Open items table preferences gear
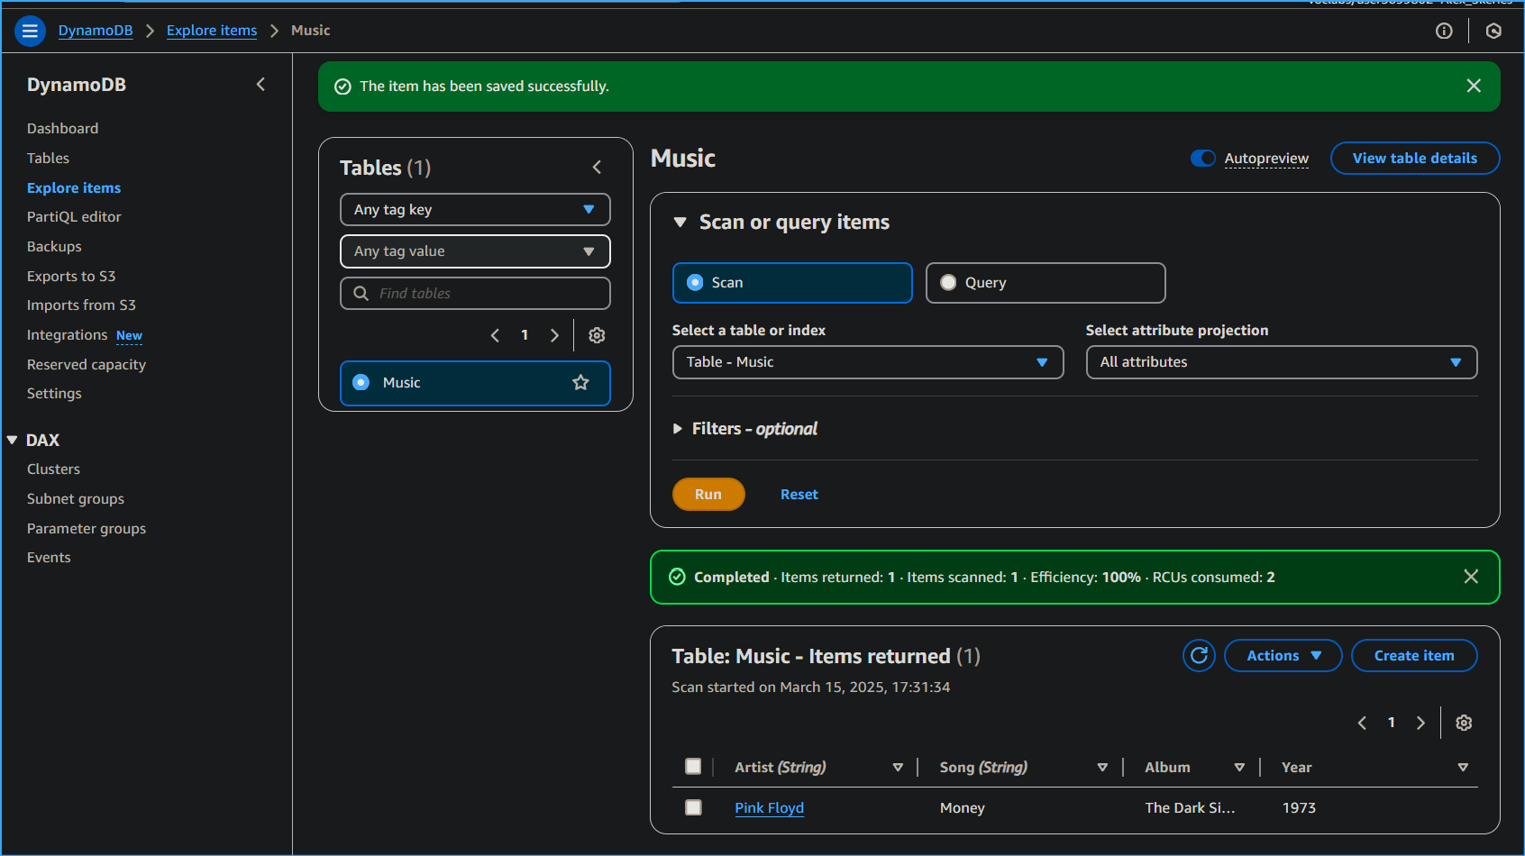Screen dimensions: 1525x856 click(x=1464, y=723)
